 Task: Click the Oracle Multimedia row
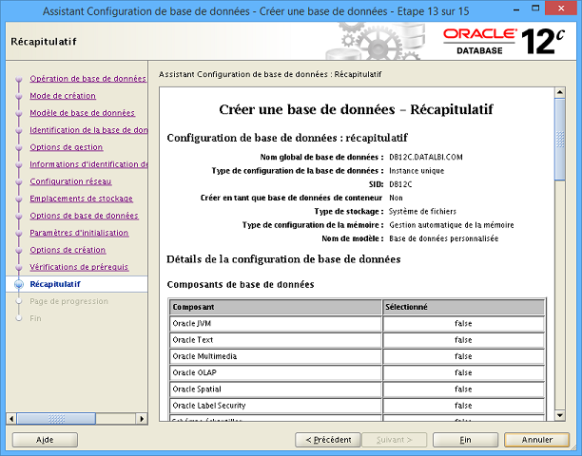(357, 356)
